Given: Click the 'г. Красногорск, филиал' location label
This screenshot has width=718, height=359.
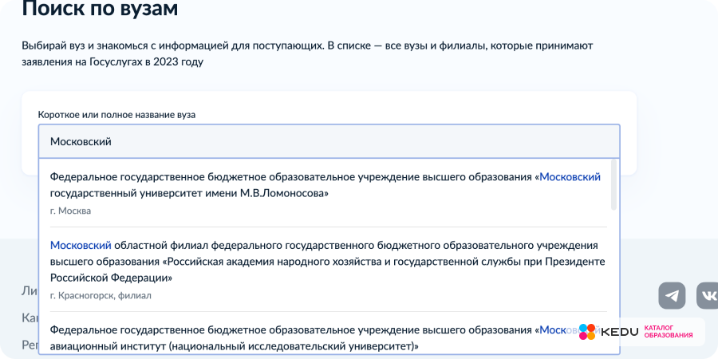Looking at the screenshot, I should [101, 295].
